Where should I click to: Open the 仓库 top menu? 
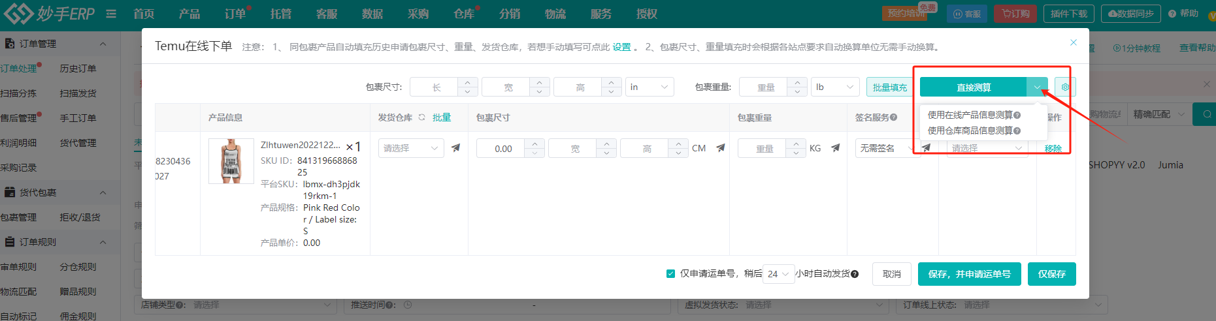point(464,14)
